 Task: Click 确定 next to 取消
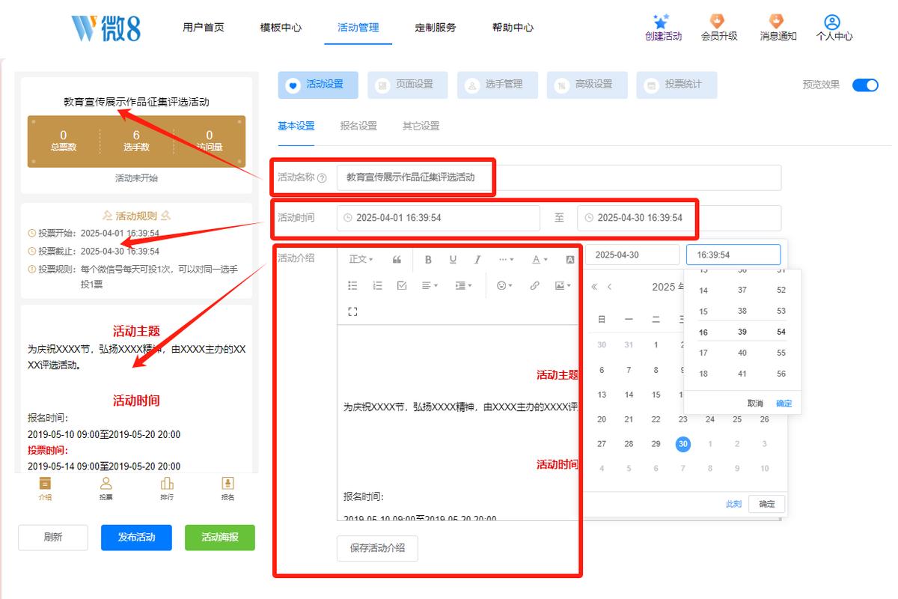(784, 404)
